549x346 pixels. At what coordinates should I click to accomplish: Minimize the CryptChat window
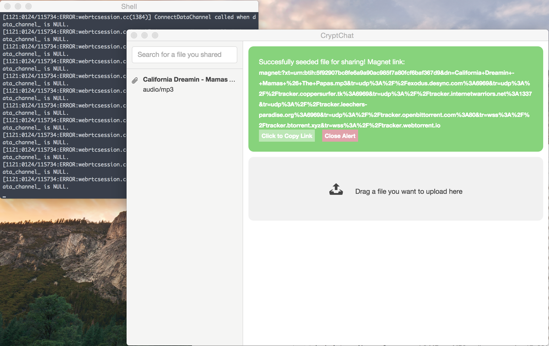click(145, 35)
